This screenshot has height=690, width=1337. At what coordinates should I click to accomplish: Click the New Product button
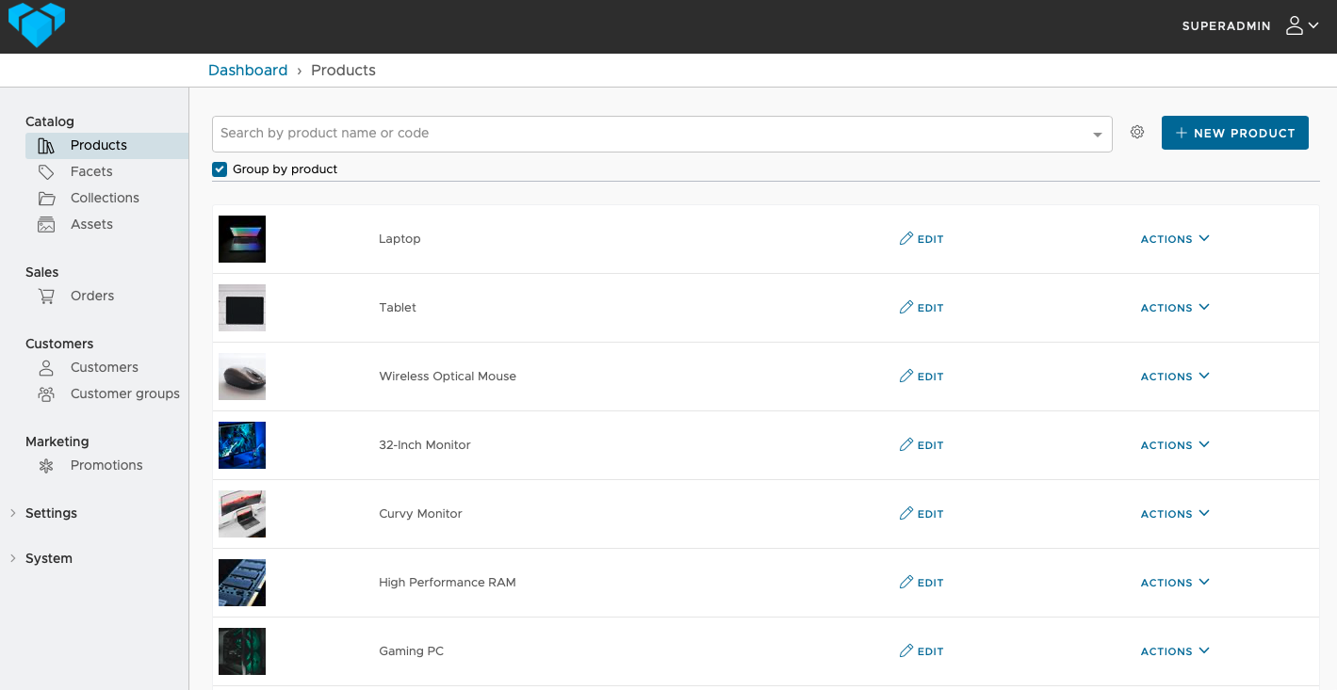coord(1234,133)
